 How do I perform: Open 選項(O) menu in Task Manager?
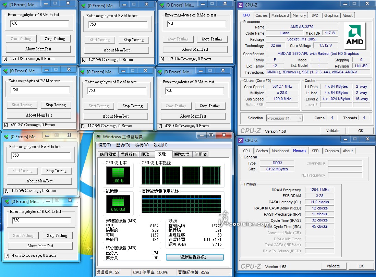(123, 145)
